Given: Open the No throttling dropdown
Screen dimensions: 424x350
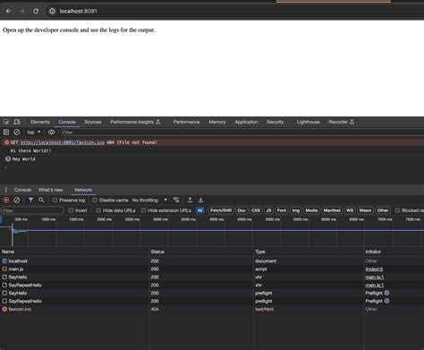Looking at the screenshot, I should tap(149, 200).
